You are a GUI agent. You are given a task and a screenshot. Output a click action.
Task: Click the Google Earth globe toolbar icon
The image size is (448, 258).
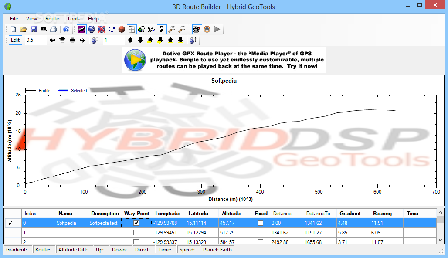[x=92, y=29]
